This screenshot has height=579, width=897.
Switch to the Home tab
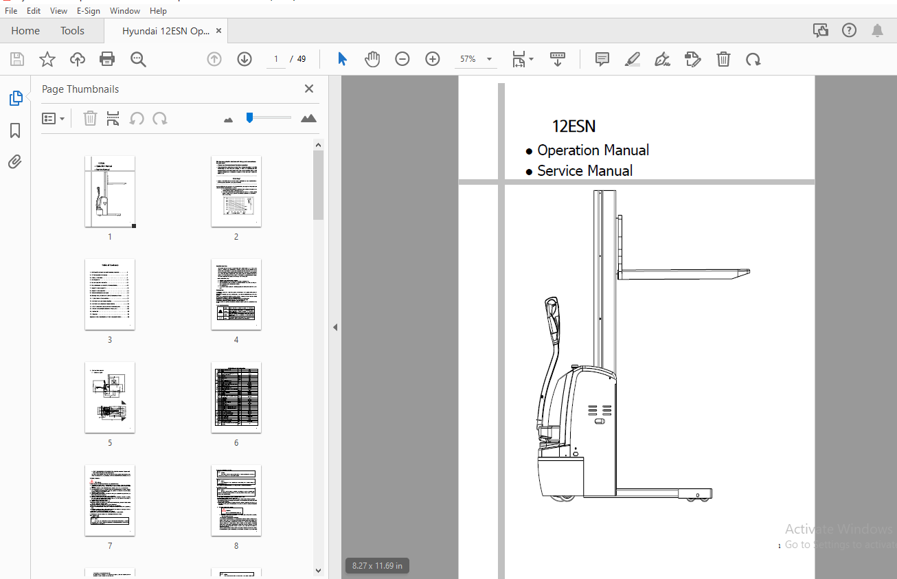coord(25,30)
